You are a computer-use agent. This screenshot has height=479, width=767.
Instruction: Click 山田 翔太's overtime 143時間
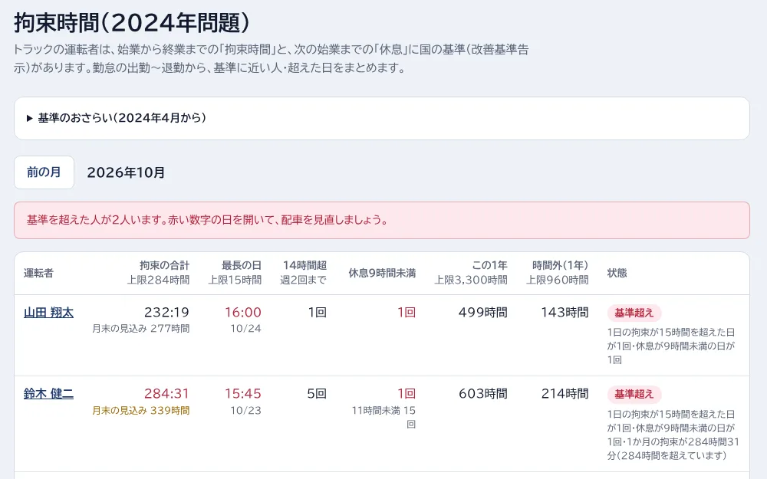565,313
